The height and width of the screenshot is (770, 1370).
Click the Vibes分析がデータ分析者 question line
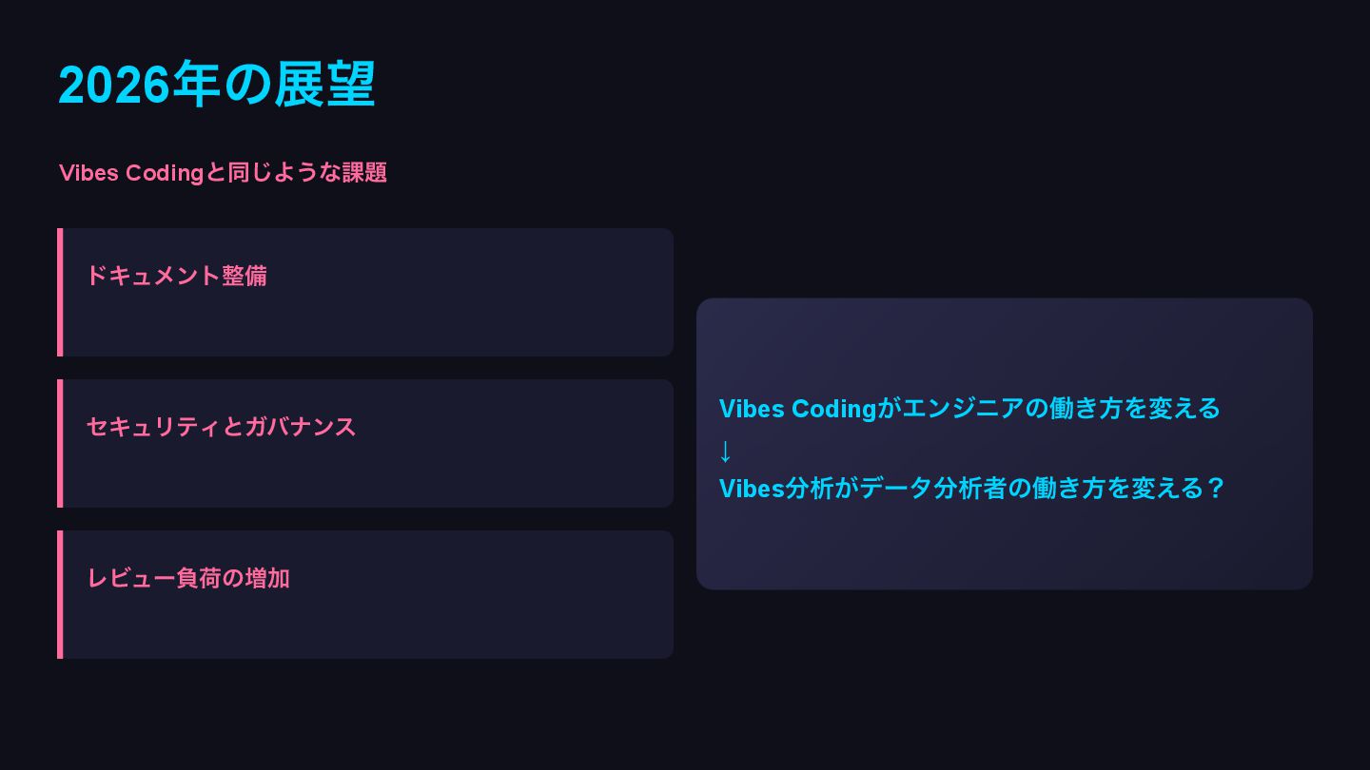tap(971, 489)
